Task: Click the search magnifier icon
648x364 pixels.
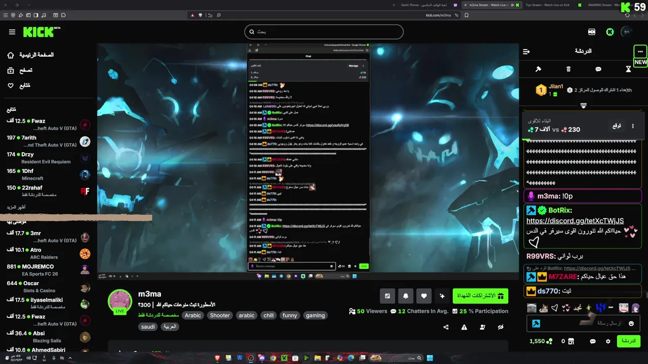Action: pos(252,32)
